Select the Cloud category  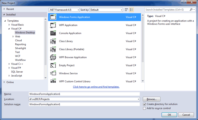(19, 40)
